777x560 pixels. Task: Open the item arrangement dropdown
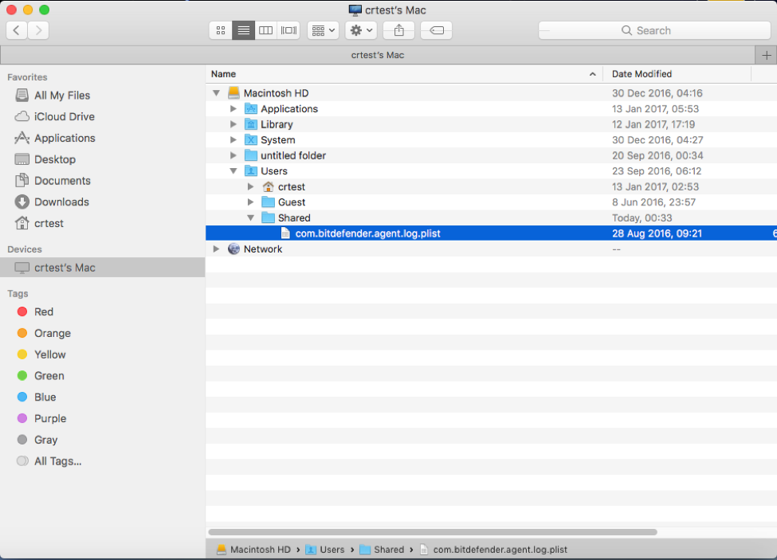323,30
